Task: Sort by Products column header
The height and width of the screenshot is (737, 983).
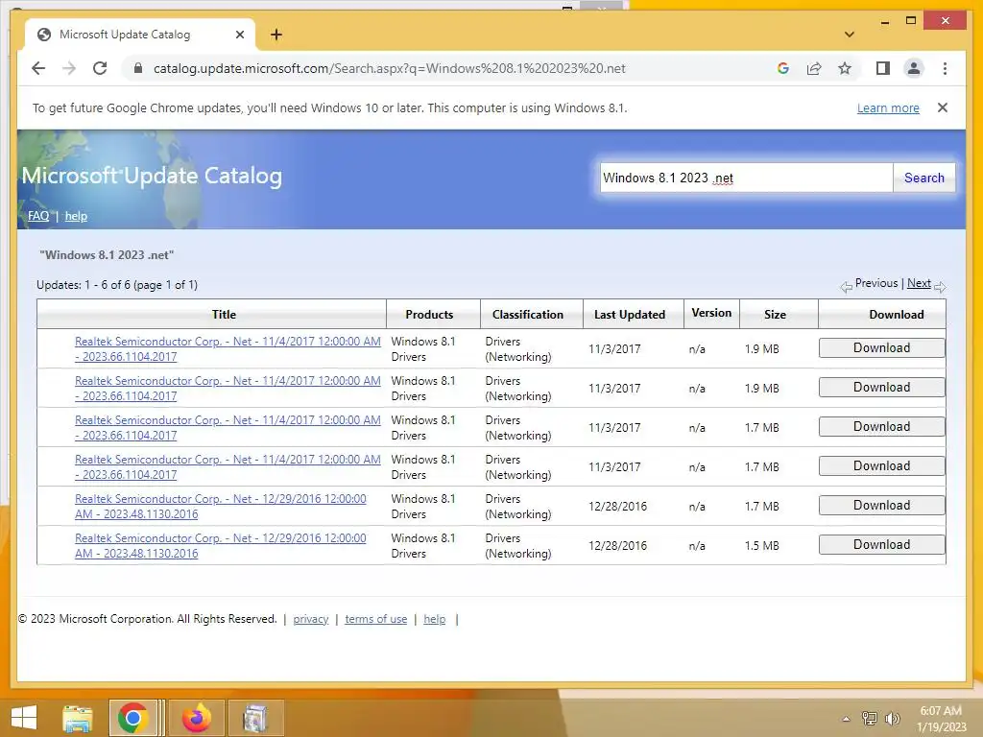Action: 429,315
